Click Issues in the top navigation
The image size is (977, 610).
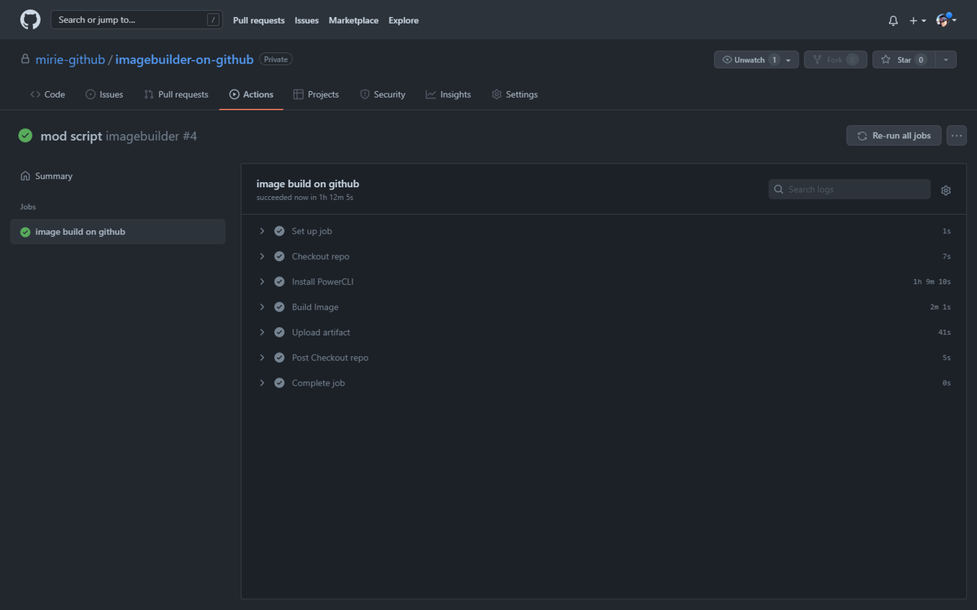click(x=307, y=20)
